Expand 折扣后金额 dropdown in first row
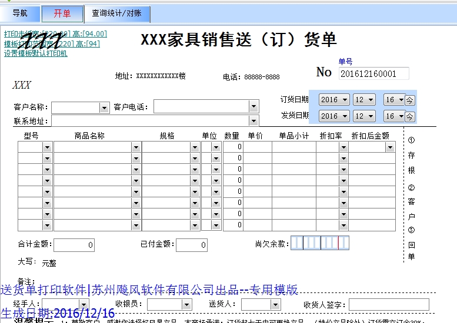Image resolution: width=457 pixels, height=323 pixels. [x=390, y=147]
